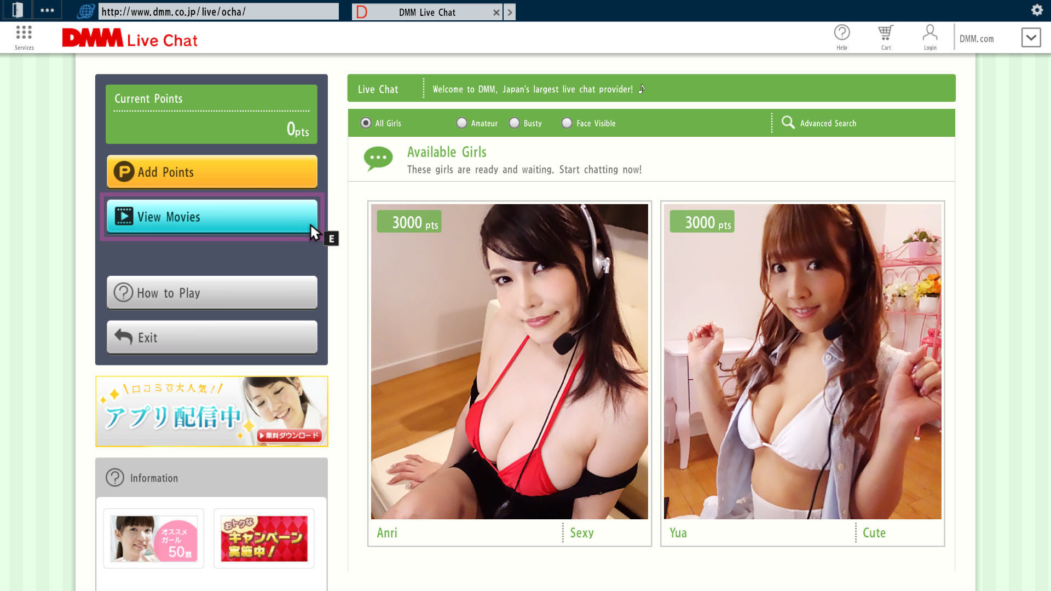Click the URL address bar
Viewport: 1051px width, 591px height.
[218, 11]
